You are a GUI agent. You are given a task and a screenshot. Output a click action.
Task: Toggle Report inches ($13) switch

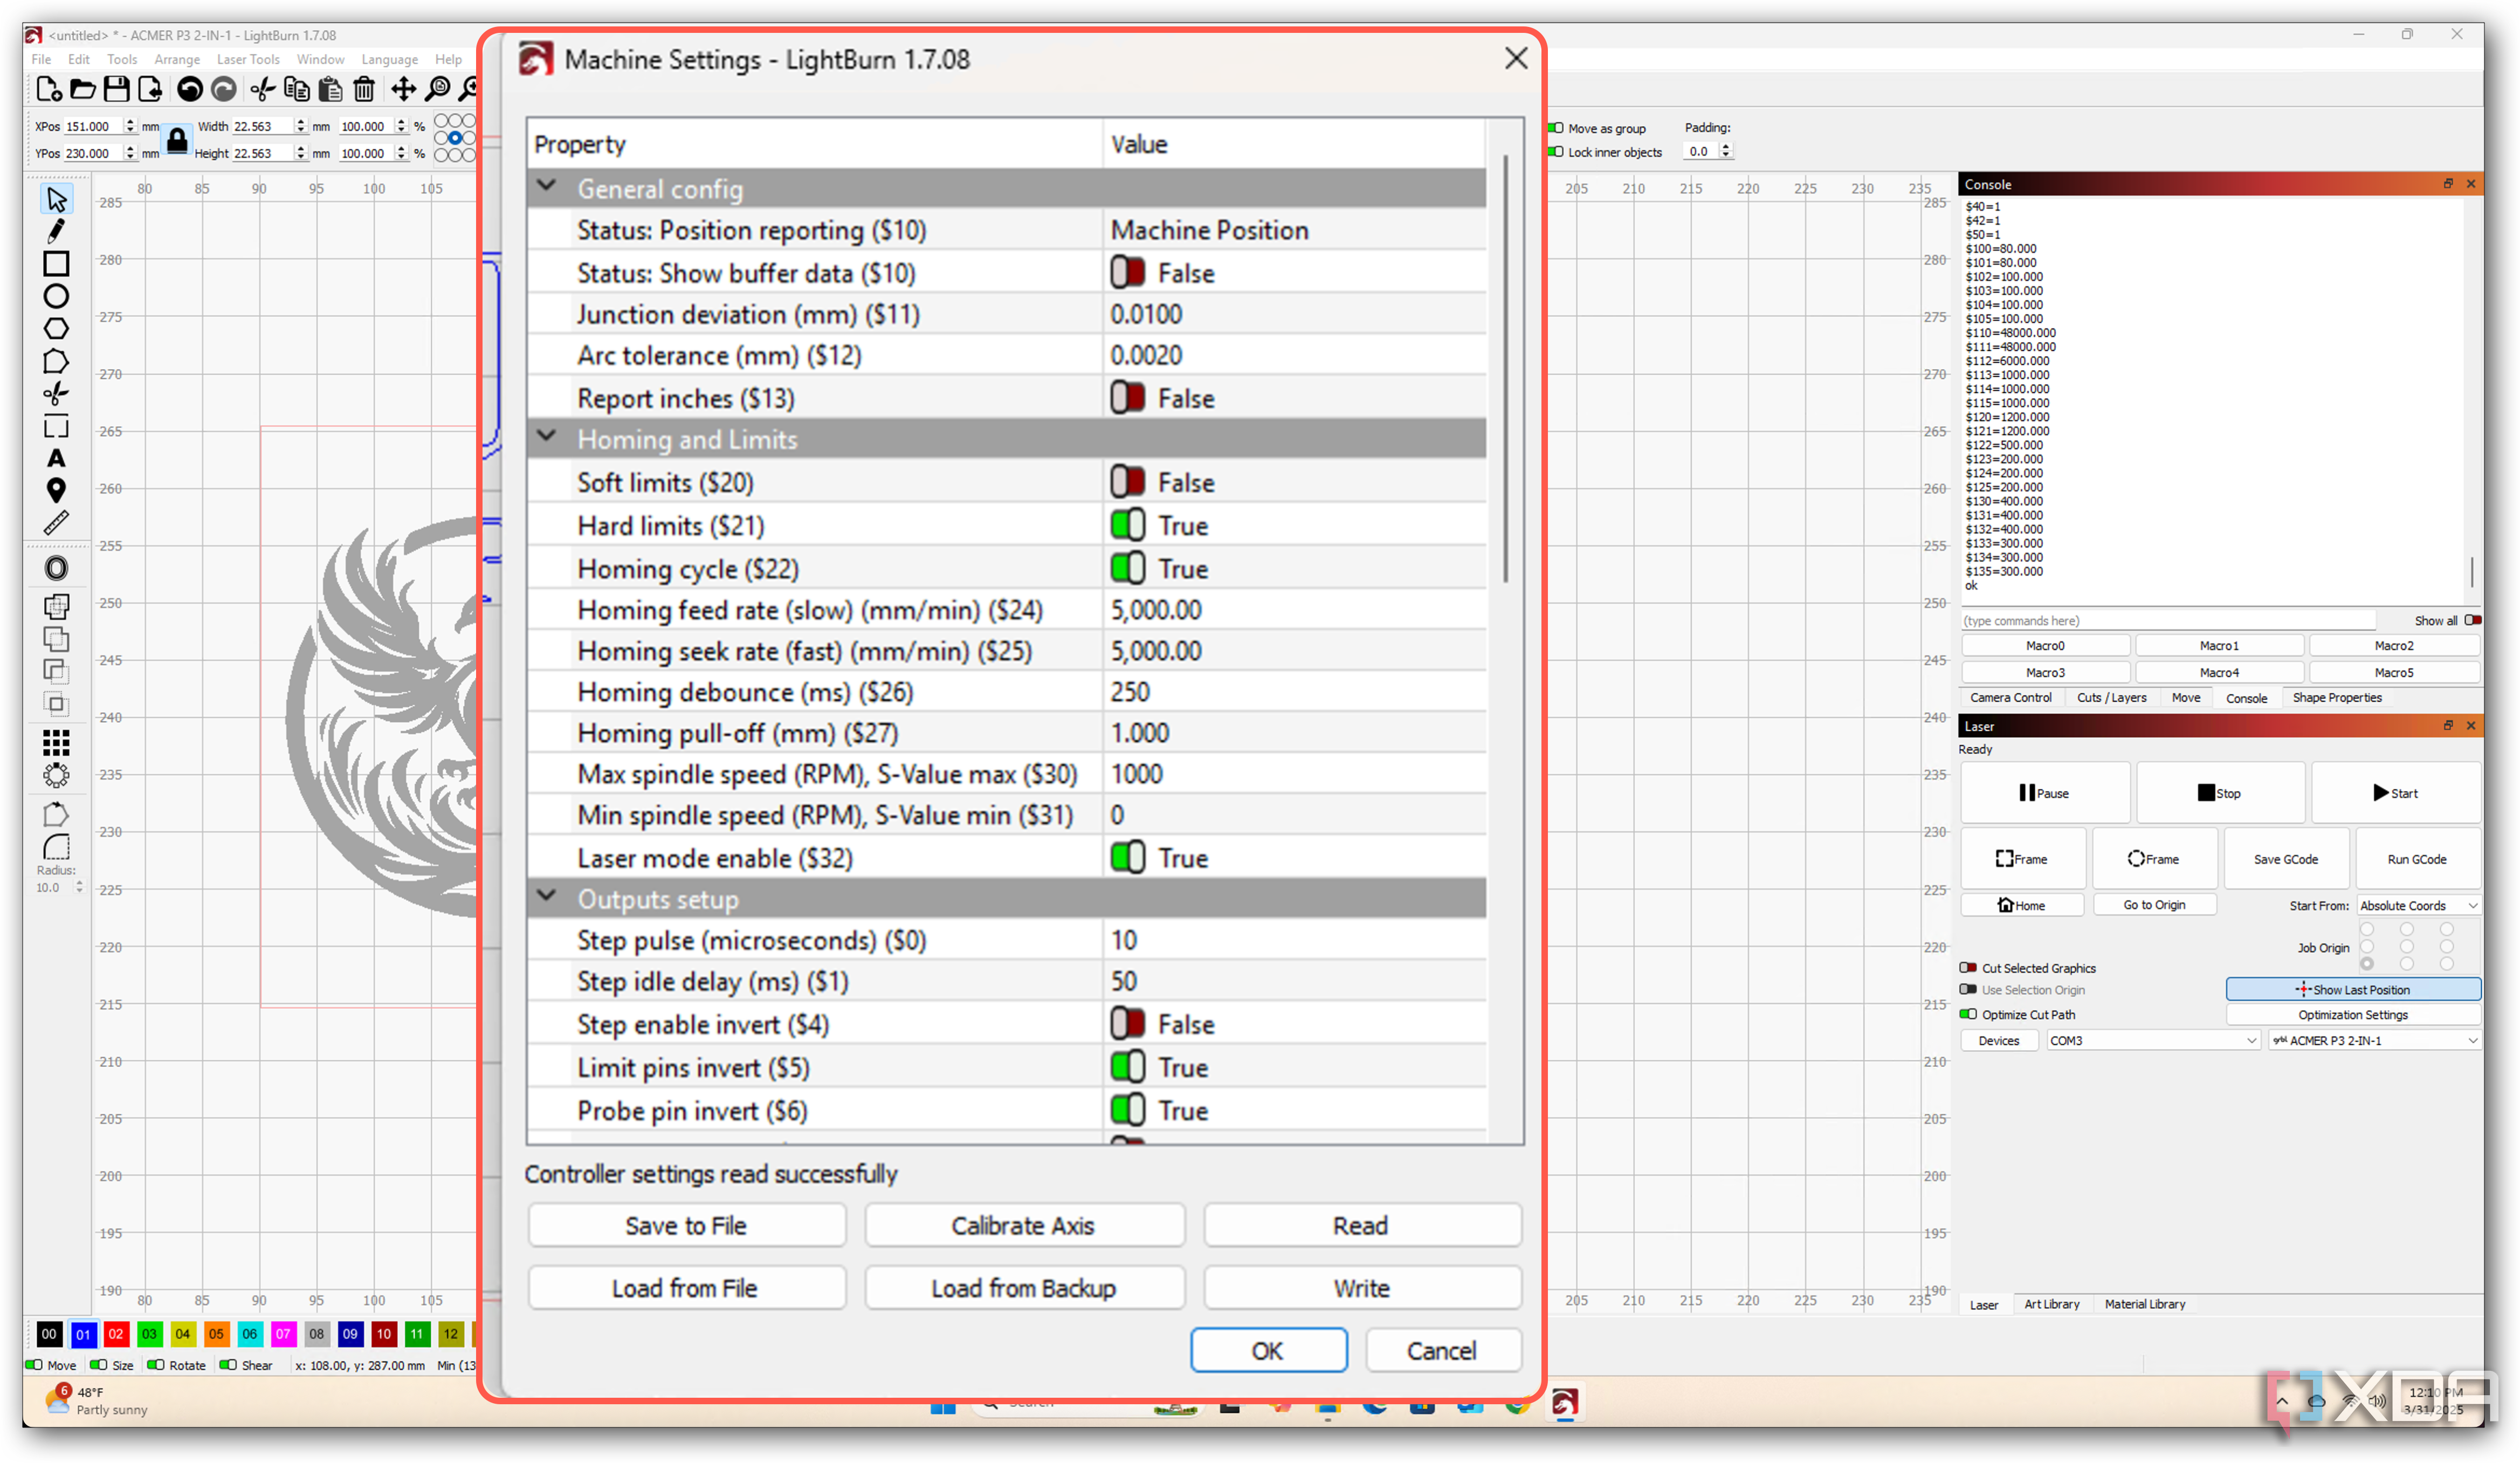[1127, 398]
